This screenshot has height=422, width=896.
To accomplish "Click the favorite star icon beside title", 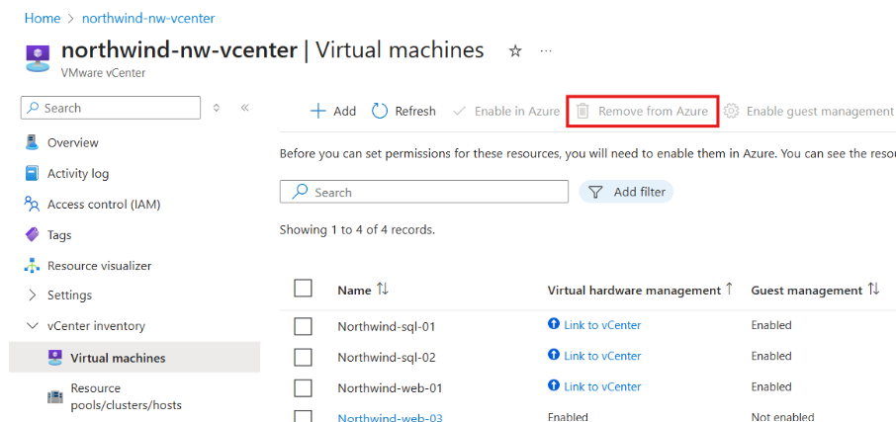I will pos(515,51).
